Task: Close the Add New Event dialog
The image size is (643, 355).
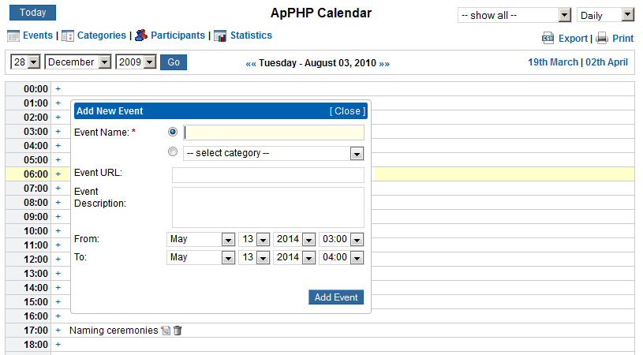Action: click(347, 111)
